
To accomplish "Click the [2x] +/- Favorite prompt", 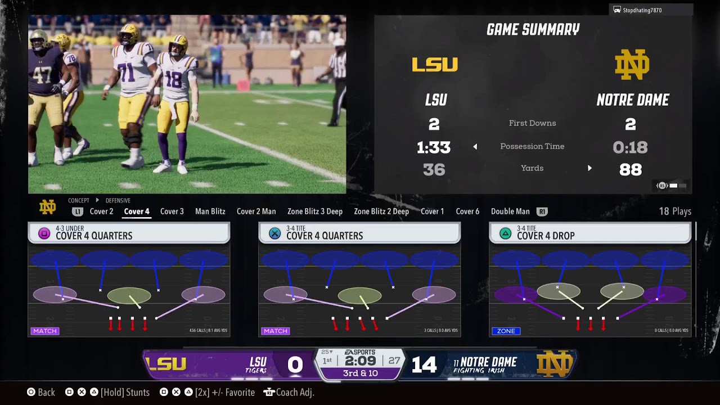I will 207,392.
